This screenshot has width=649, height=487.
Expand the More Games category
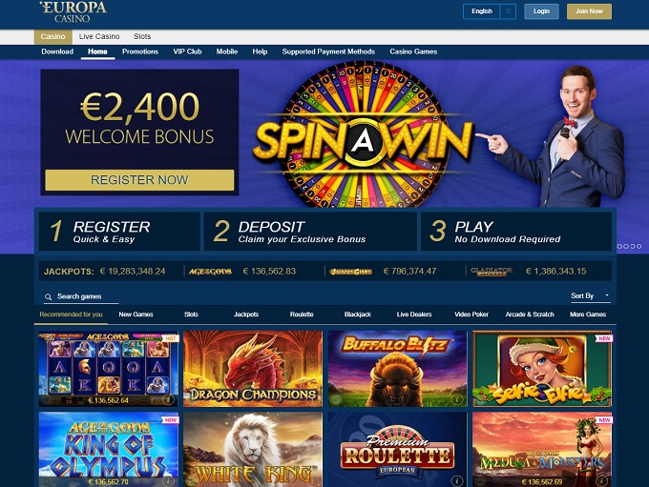588,315
